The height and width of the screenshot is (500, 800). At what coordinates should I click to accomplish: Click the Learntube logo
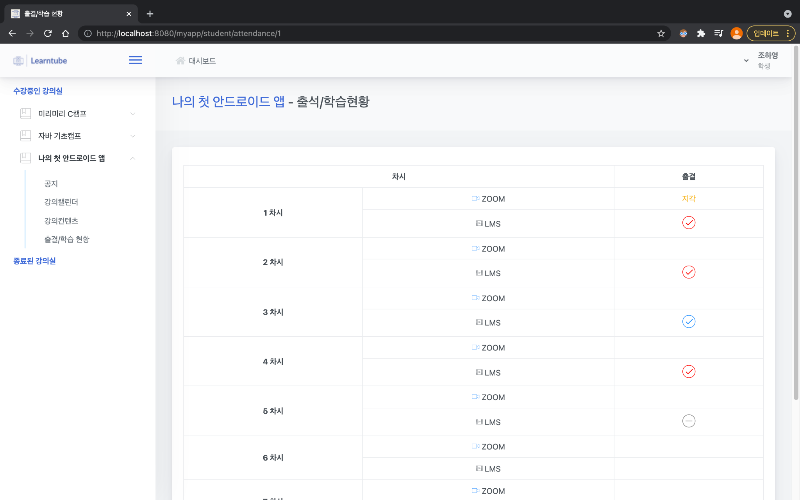pyautogui.click(x=40, y=61)
